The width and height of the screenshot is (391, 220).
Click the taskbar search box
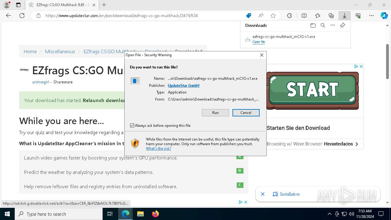(59, 214)
